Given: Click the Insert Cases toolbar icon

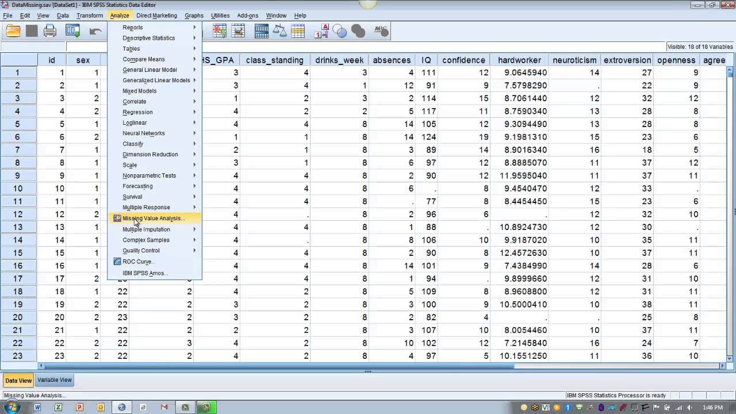Looking at the screenshot, I should coord(219,31).
